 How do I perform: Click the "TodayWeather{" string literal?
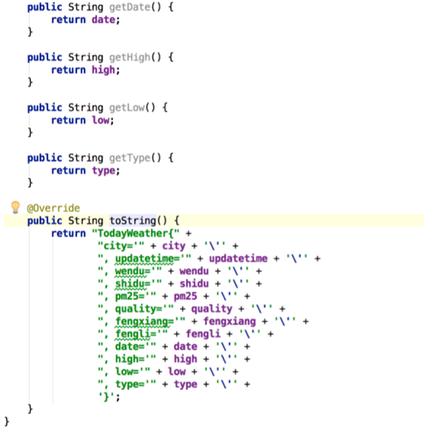(x=135, y=234)
